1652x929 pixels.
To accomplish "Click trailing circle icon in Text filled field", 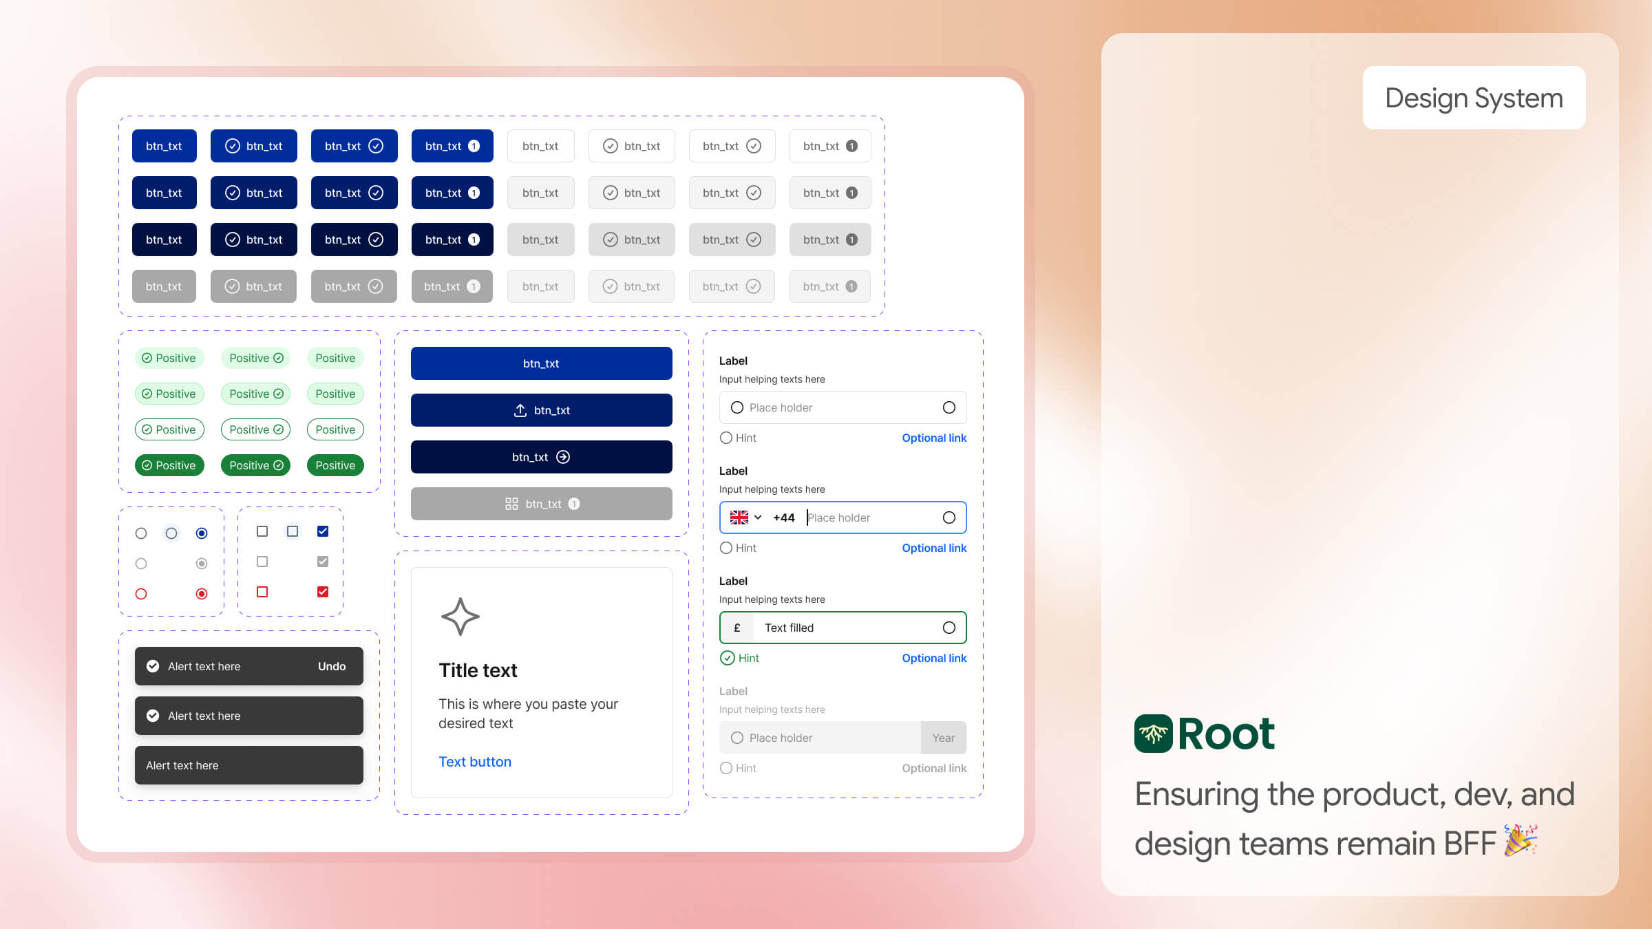I will (949, 628).
